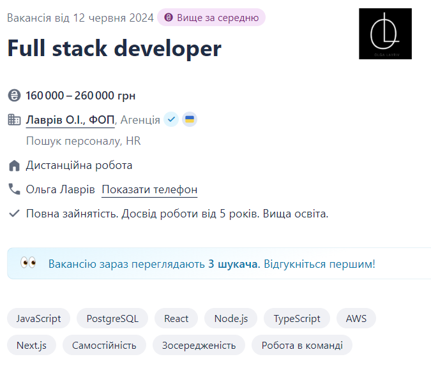Click the verified checkmark badge icon
The height and width of the screenshot is (373, 431).
pyautogui.click(x=170, y=119)
